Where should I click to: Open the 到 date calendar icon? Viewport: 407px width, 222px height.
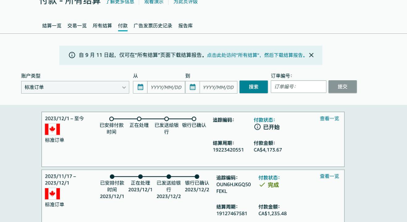click(193, 88)
